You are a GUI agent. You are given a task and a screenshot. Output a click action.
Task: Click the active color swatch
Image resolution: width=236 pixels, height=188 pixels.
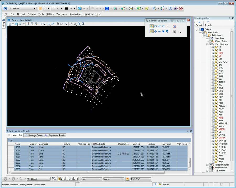[x=40, y=9]
